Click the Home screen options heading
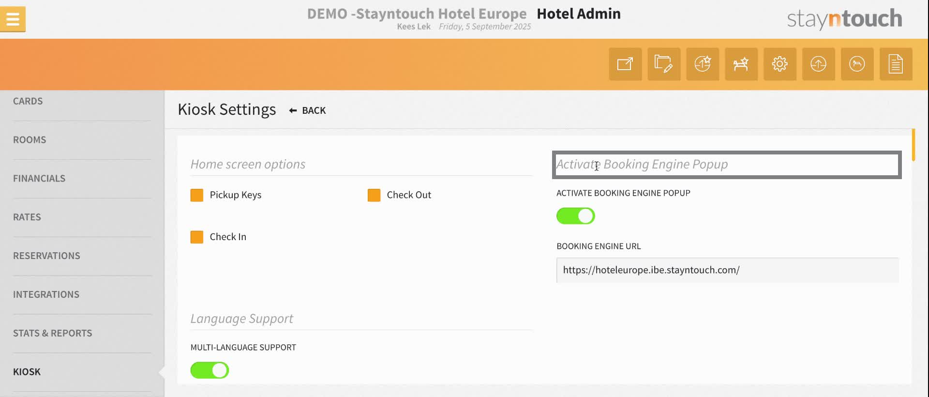 [x=248, y=164]
